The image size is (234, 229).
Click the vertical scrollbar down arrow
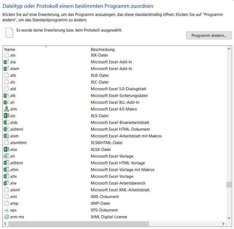229,218
